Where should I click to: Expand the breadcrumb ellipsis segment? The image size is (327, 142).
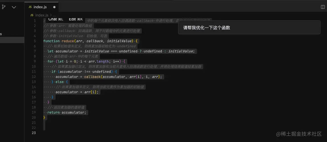tap(54, 15)
